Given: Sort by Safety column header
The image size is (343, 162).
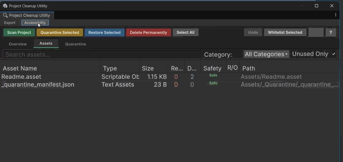Looking at the screenshot, I should coord(213,68).
